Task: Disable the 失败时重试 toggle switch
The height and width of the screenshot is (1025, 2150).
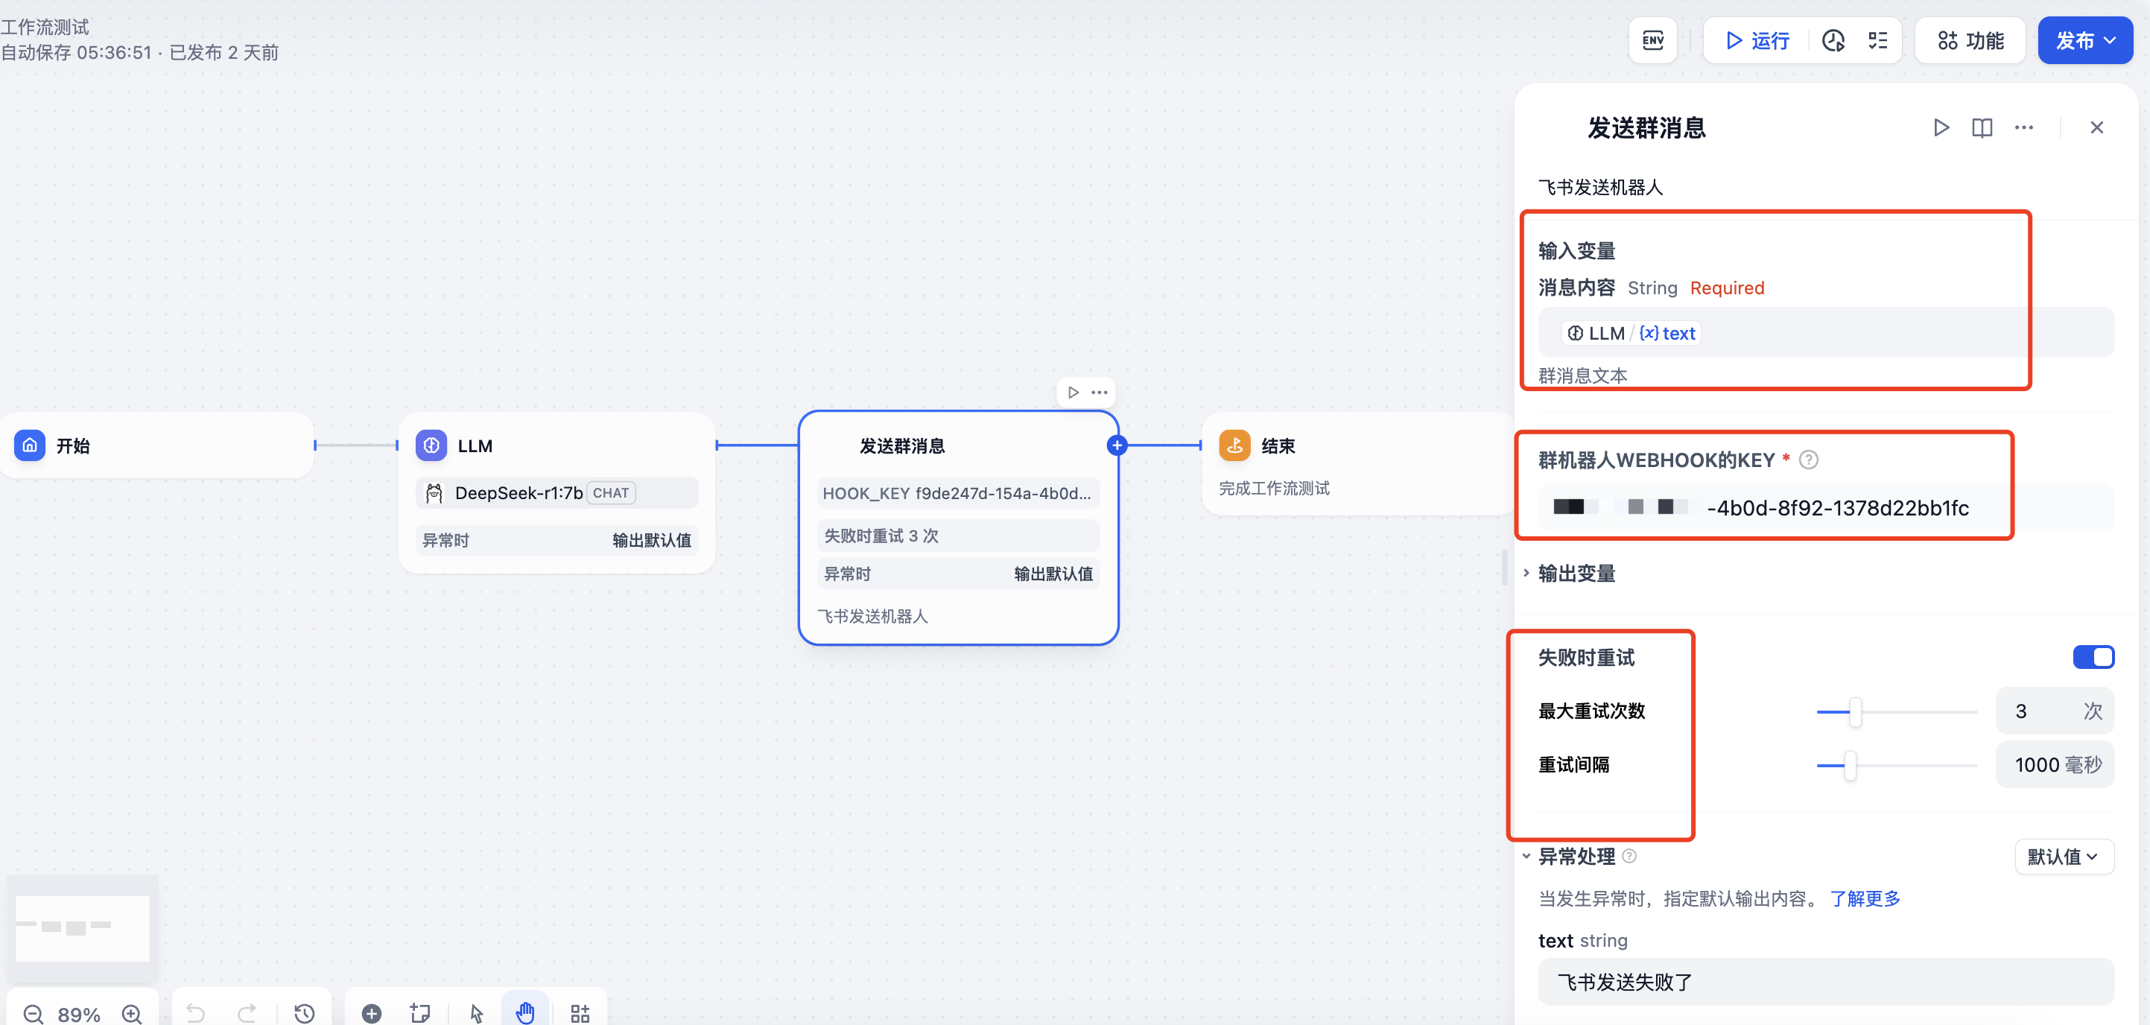Action: pyautogui.click(x=2093, y=657)
